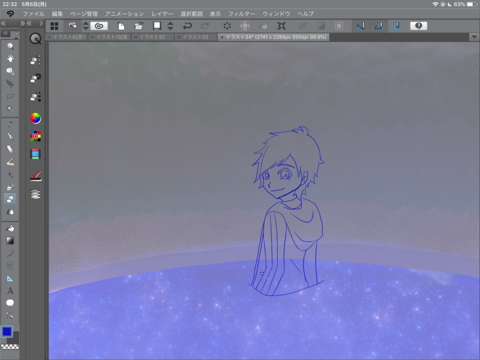This screenshot has height=360, width=480.
Task: Switch to the イラスト32 tab
Action: [x=152, y=37]
